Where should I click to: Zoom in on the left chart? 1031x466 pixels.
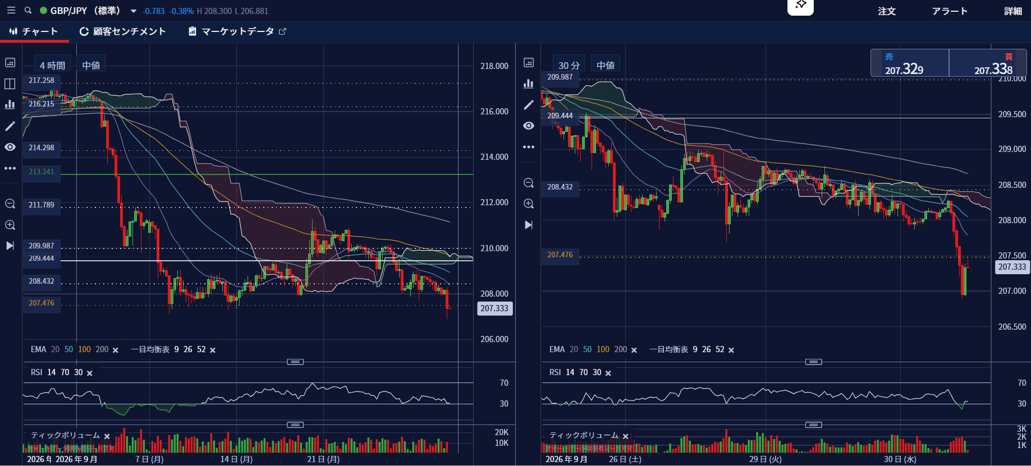click(10, 225)
